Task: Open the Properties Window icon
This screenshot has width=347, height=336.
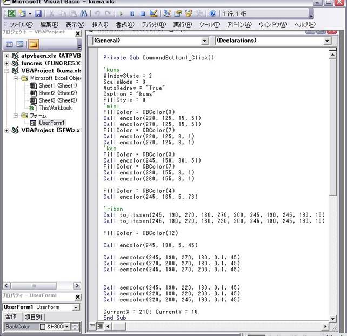Action: [178, 14]
